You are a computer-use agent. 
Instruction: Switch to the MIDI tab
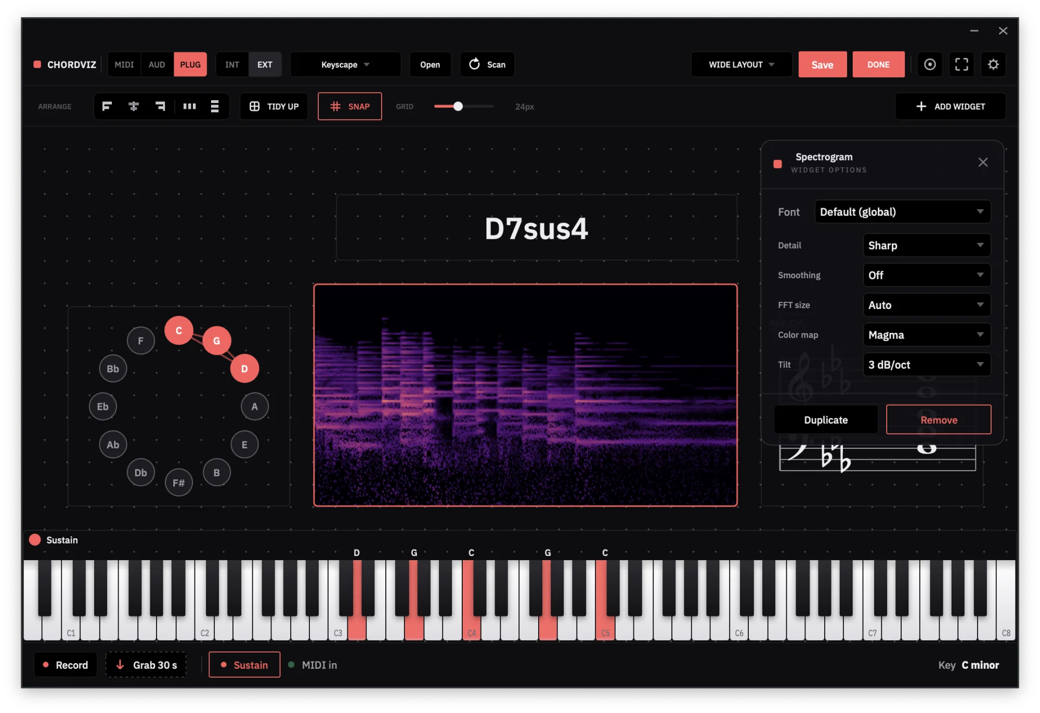click(124, 64)
